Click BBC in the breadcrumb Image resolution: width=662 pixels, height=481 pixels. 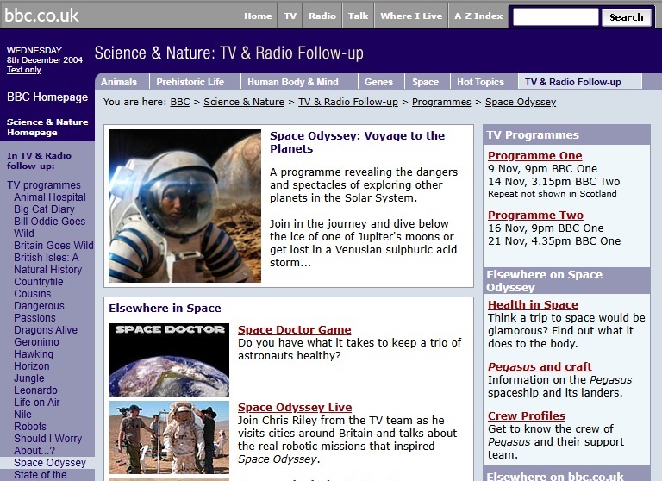[180, 102]
